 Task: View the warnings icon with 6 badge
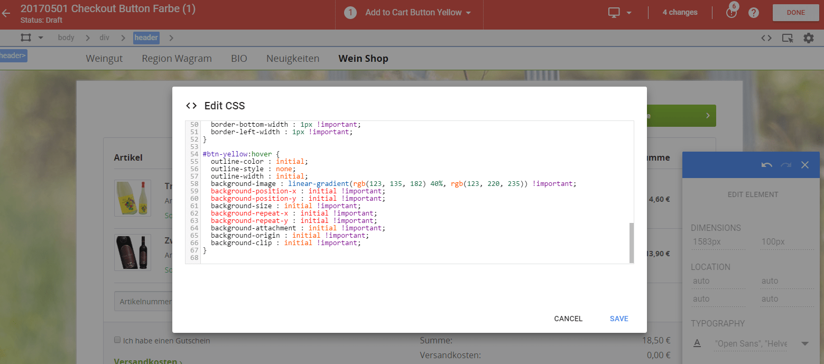732,12
